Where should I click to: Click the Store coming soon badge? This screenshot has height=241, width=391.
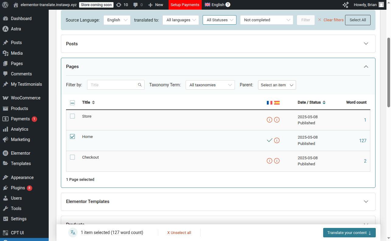pyautogui.click(x=96, y=5)
